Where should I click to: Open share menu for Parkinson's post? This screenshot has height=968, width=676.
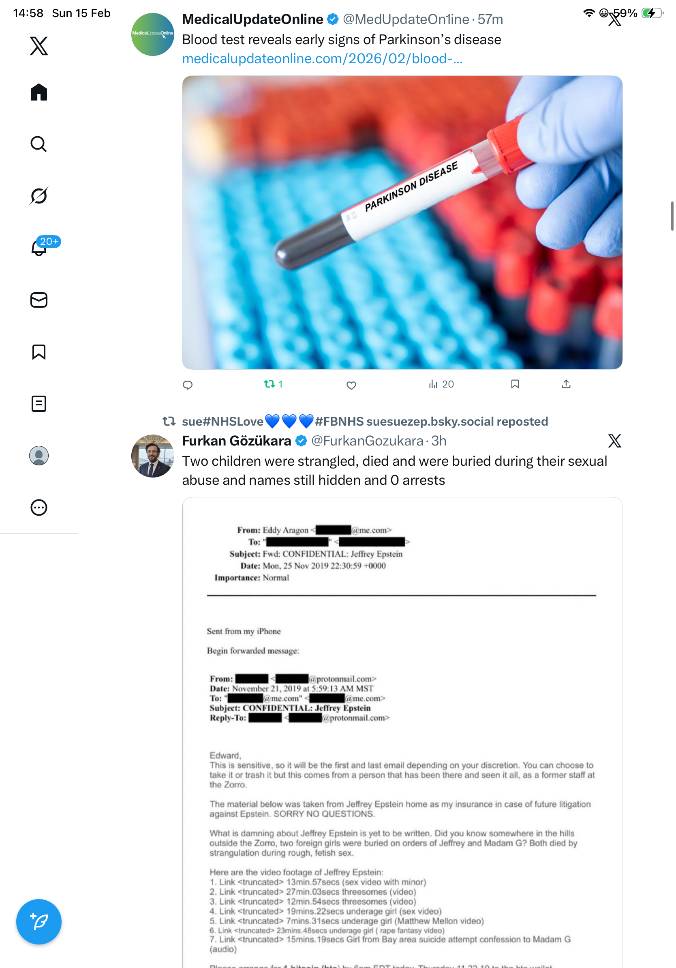coord(566,383)
